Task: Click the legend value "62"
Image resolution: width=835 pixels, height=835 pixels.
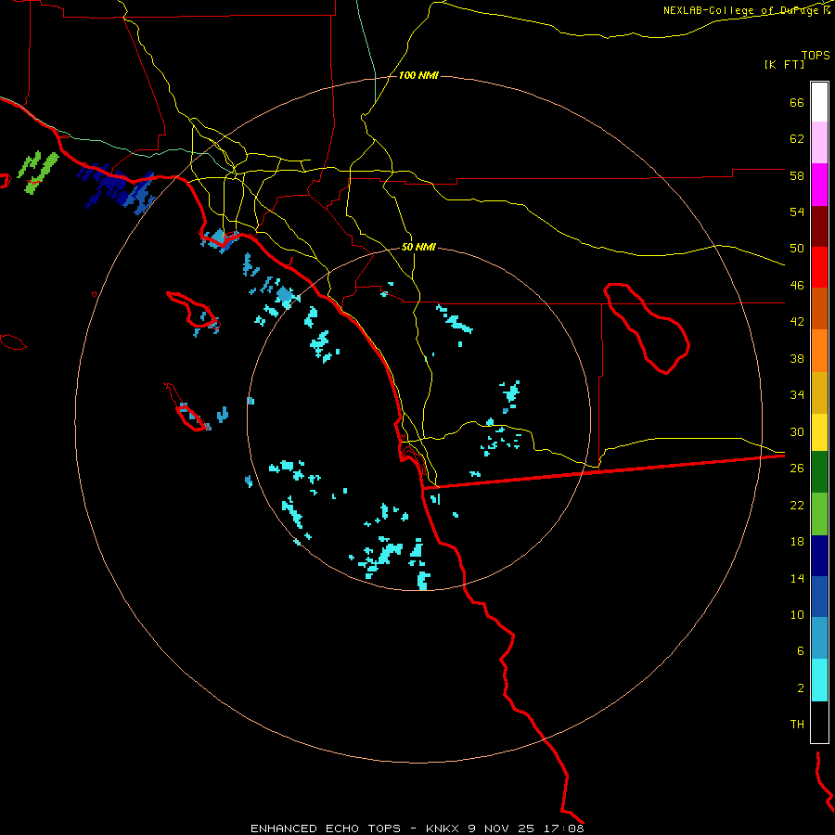Action: (x=797, y=139)
